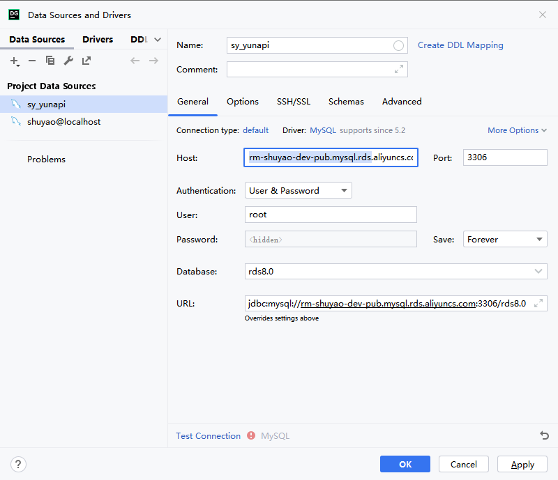Expand More Options menu

pos(517,130)
